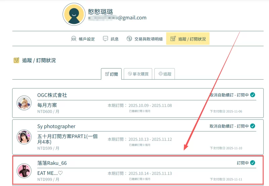The width and height of the screenshot is (269, 186).
Task: Click the Sy photographer creator avatar
Action: point(24,137)
